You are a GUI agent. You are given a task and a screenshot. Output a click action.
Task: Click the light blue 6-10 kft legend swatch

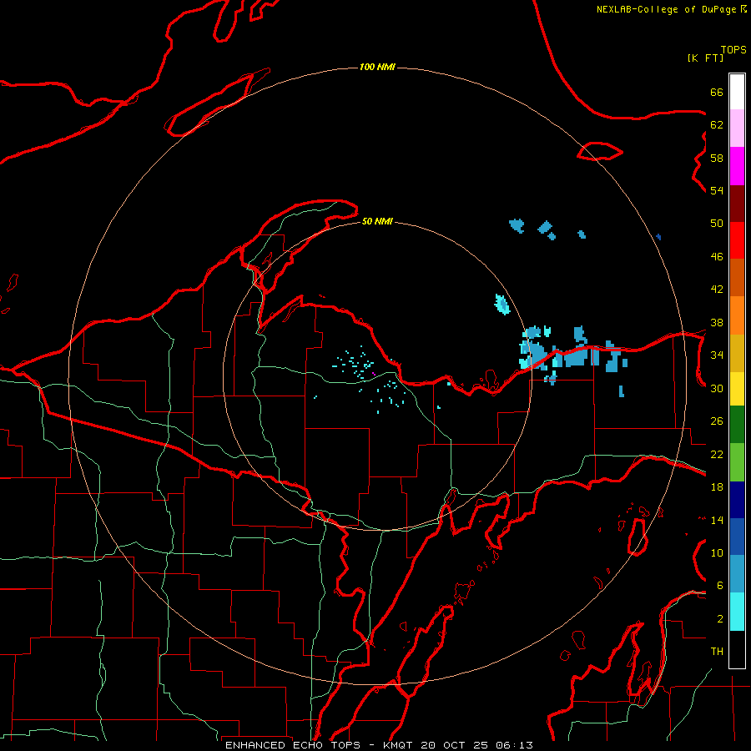tap(737, 573)
